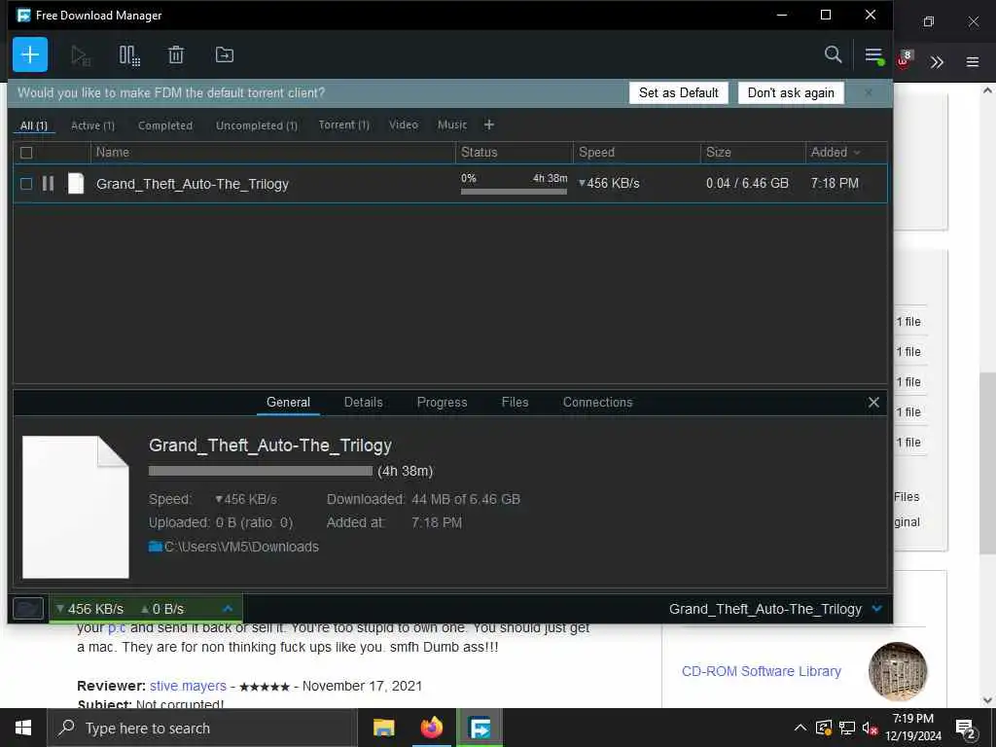Click the browser extension icon with badge 8
This screenshot has width=996, height=747.
905,59
